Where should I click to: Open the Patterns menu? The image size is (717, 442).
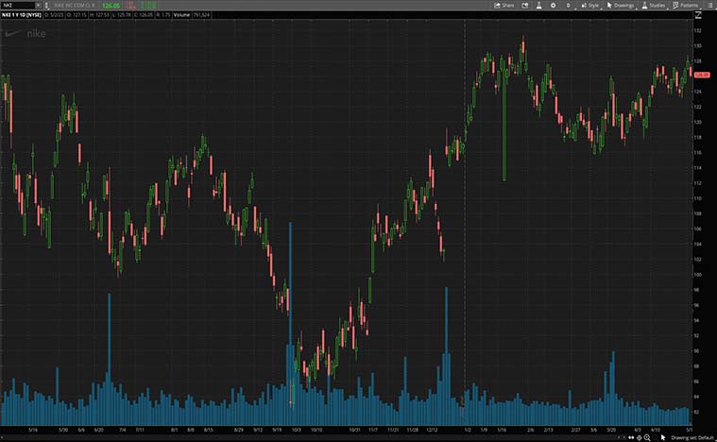[686, 5]
